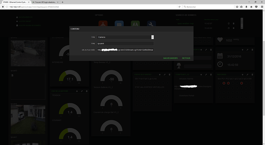Screen dimensions: 265x145
Task: Delete the Etat de la Batterie pane
Action: coord(87,91)
